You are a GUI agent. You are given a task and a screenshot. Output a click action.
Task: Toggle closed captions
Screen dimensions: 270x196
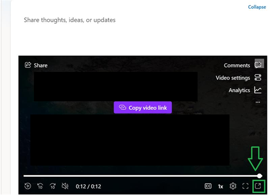(x=208, y=186)
